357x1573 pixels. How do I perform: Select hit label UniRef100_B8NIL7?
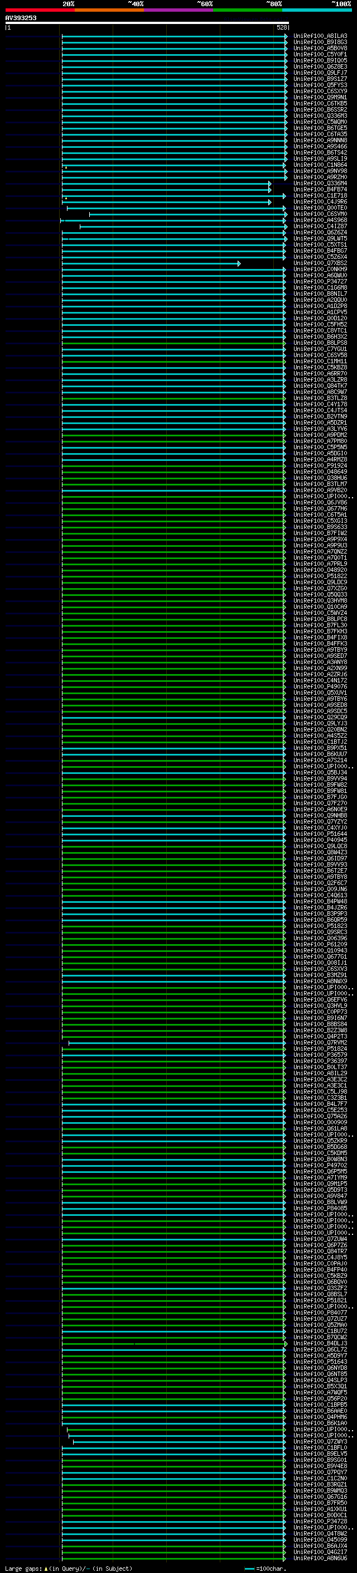320,294
